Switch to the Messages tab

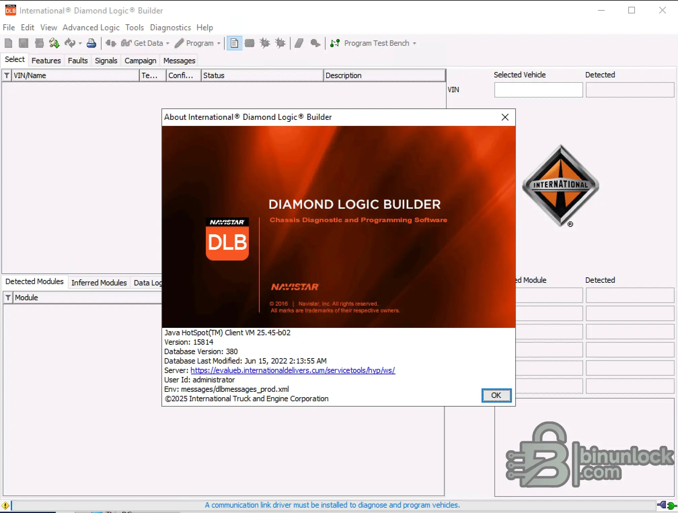tap(179, 61)
